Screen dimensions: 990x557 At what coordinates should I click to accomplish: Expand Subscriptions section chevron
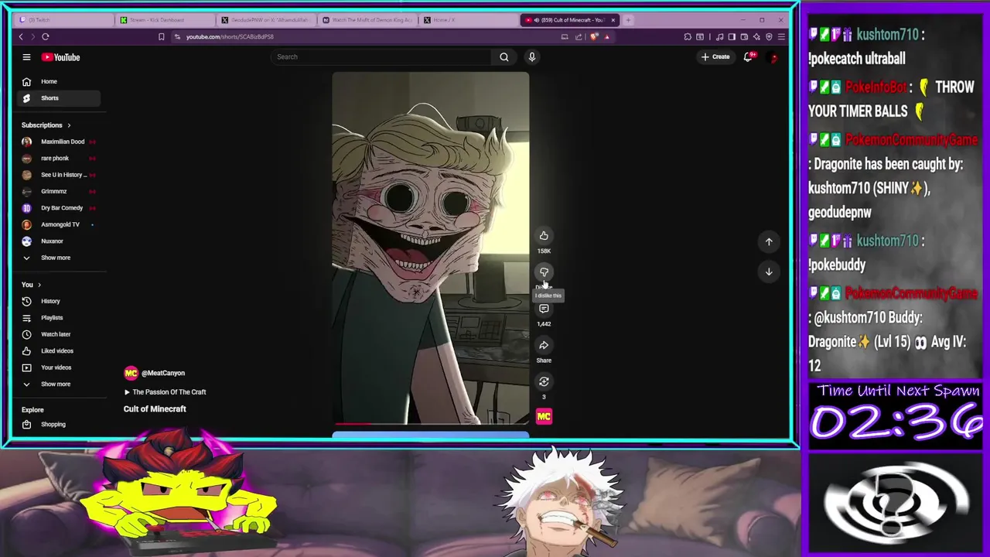click(x=68, y=125)
